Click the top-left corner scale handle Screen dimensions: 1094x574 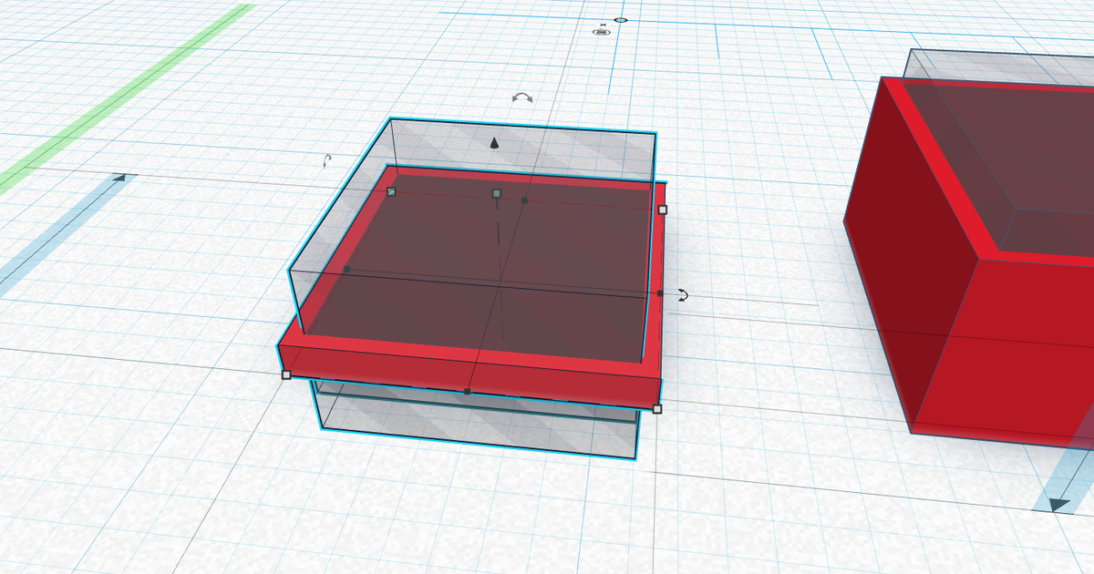point(391,190)
